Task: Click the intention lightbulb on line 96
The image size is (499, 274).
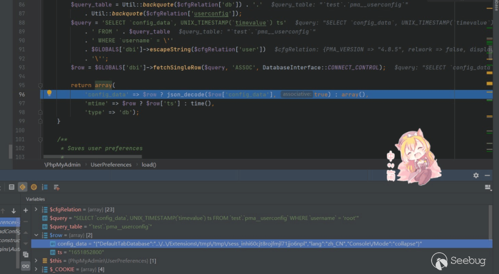Action: (49, 94)
